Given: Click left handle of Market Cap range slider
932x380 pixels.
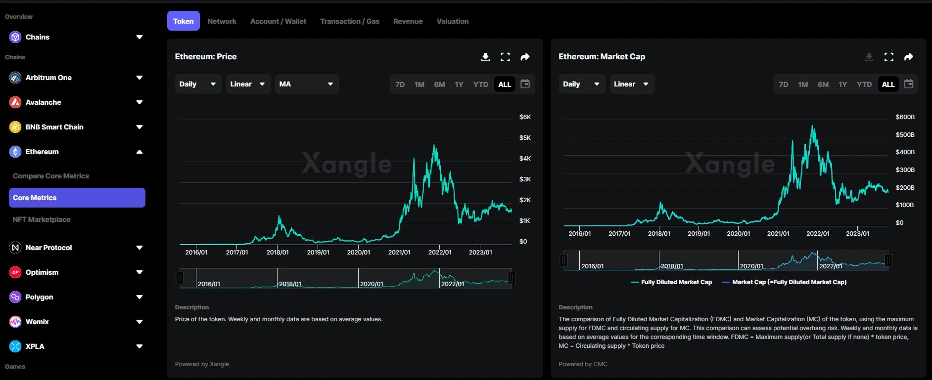Looking at the screenshot, I should [563, 260].
